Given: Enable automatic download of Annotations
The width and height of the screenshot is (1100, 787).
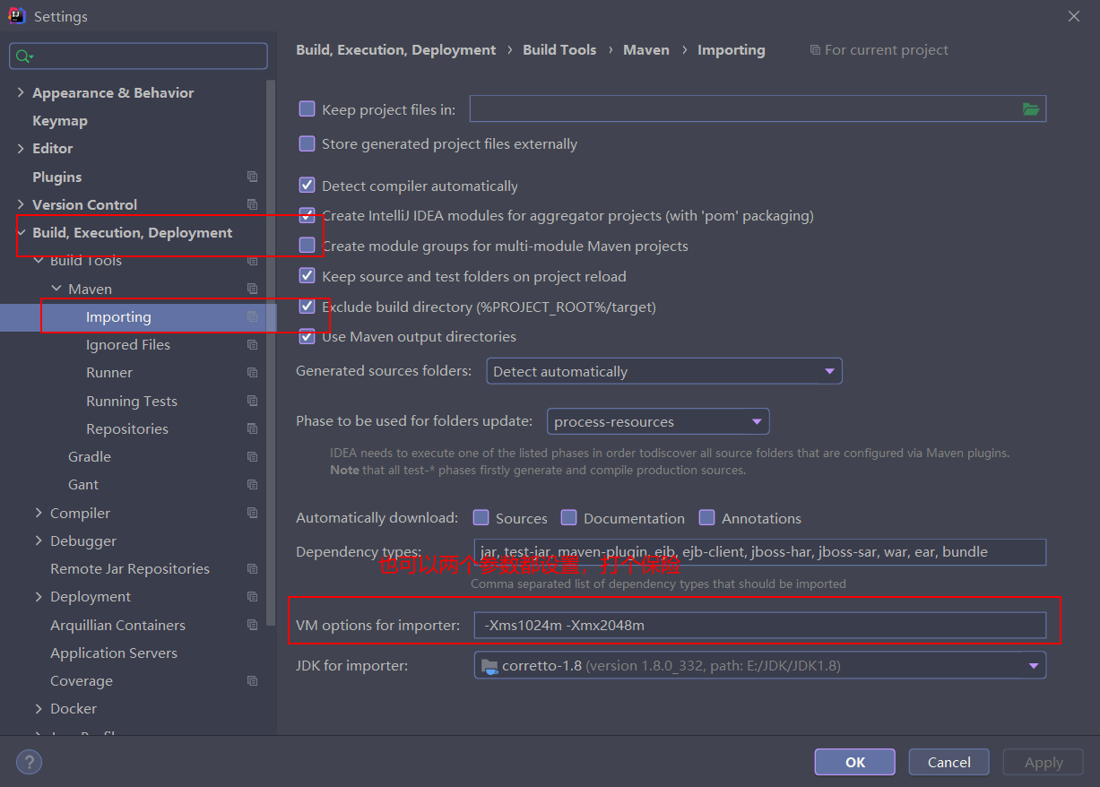Looking at the screenshot, I should pyautogui.click(x=706, y=518).
